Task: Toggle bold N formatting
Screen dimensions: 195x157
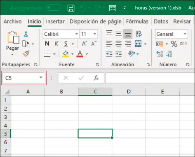Action: [47, 44]
